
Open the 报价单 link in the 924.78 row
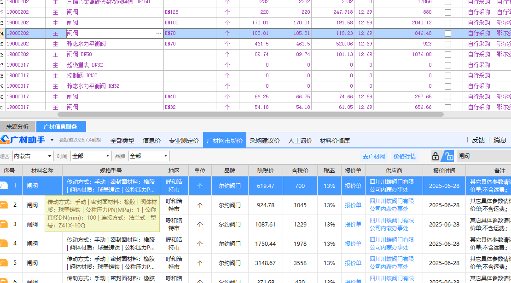353,205
